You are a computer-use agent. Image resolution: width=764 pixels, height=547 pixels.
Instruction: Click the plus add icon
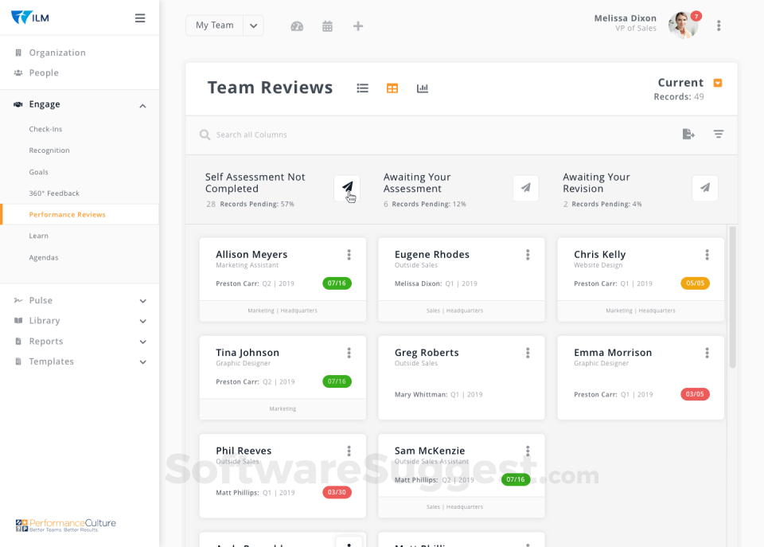tap(358, 26)
